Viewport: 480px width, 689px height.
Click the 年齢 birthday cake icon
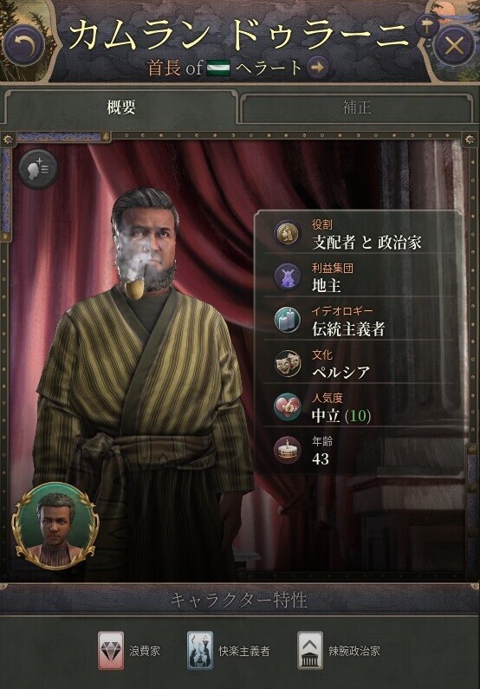287,450
